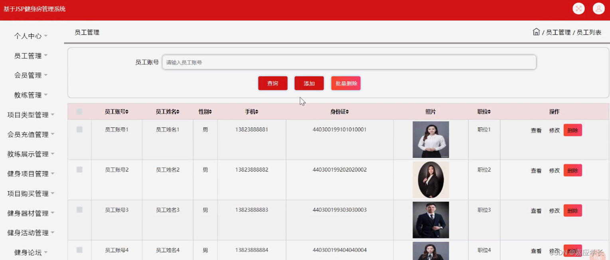
Task: Click the 基于JSP健身房管理系统 title
Action: [34, 9]
